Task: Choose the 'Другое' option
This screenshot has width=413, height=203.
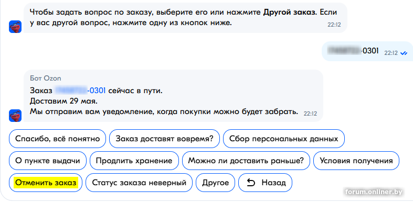Action: (x=216, y=183)
